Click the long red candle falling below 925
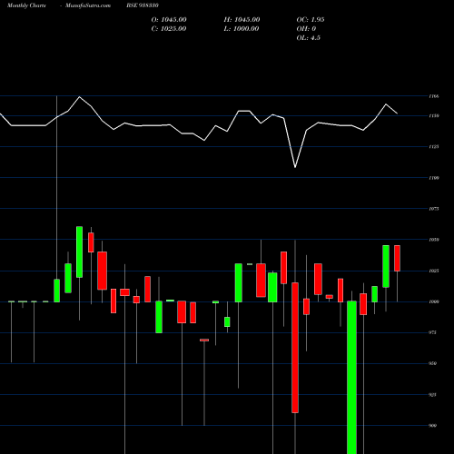454x454 pixels. tap(295, 348)
